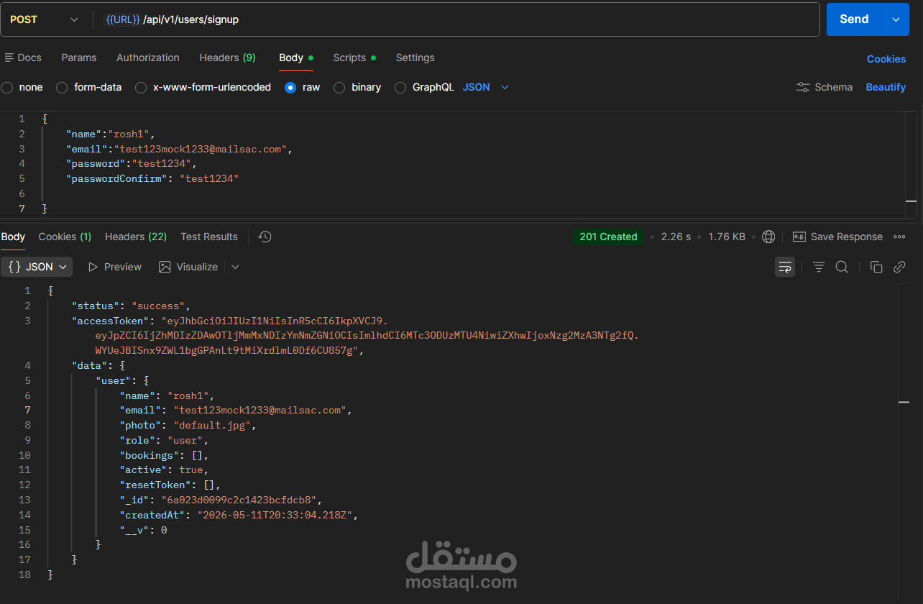Click the request body "email" line
The height and width of the screenshot is (604, 923).
180,149
